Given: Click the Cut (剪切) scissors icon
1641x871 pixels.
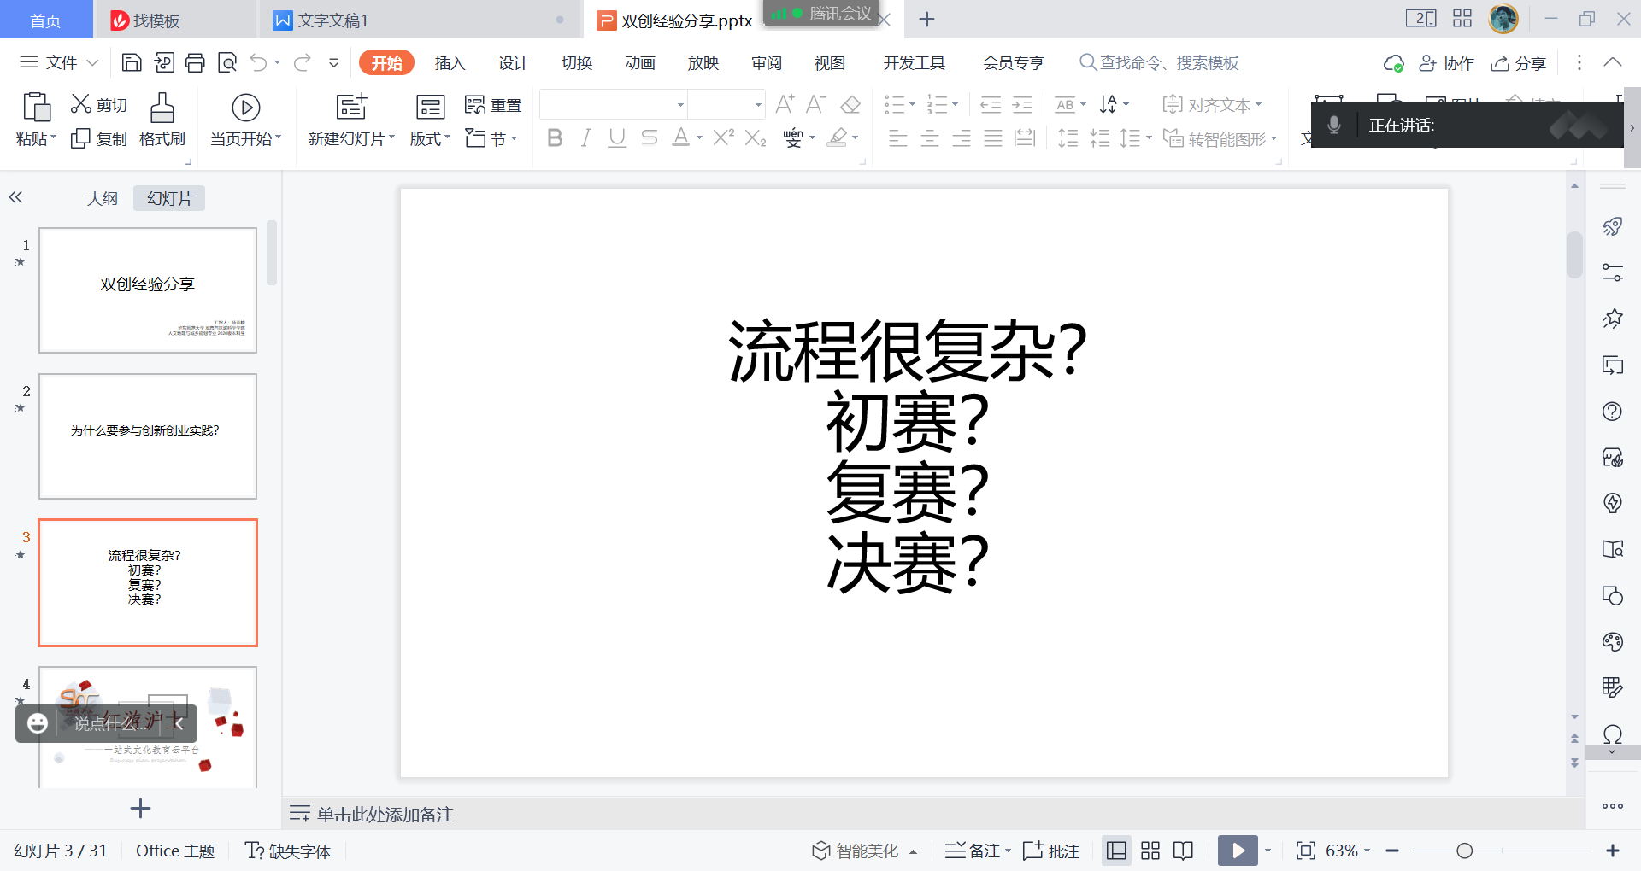Looking at the screenshot, I should pos(81,104).
